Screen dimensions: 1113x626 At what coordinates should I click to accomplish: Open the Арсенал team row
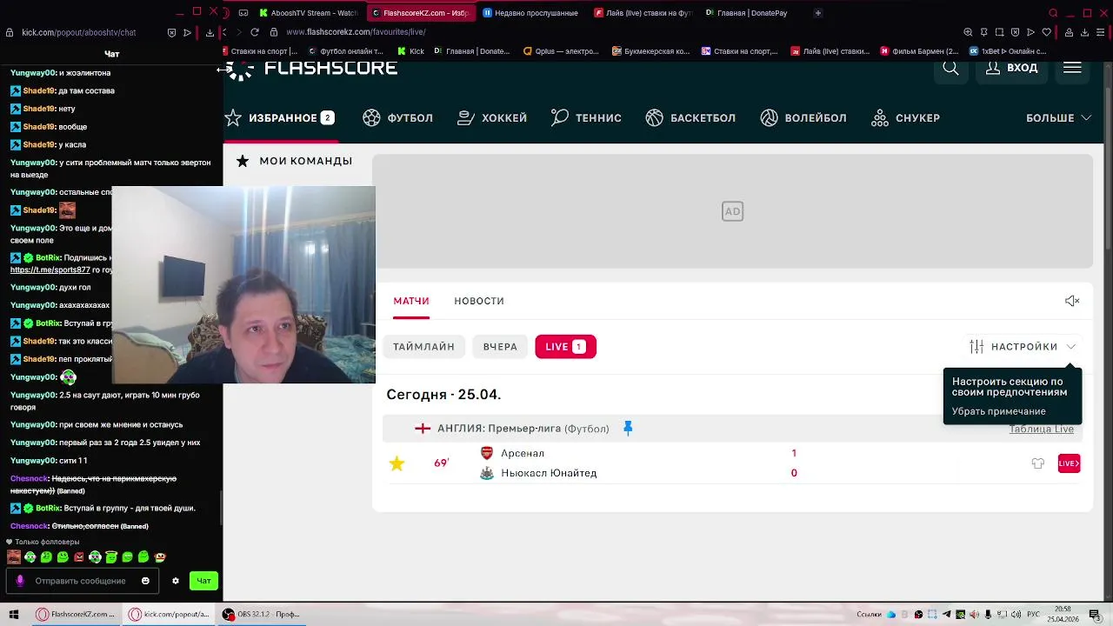[523, 453]
